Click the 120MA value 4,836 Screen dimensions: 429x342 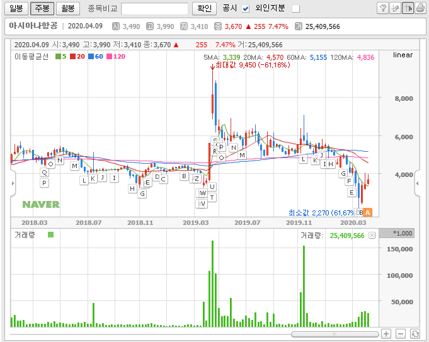(365, 57)
